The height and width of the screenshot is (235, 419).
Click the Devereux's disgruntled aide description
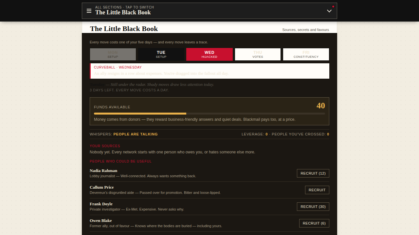pyautogui.click(x=155, y=193)
